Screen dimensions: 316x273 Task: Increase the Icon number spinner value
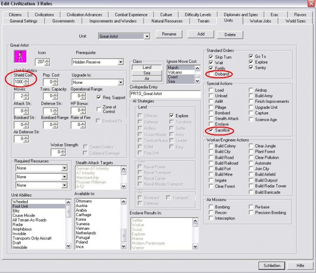click(x=47, y=60)
